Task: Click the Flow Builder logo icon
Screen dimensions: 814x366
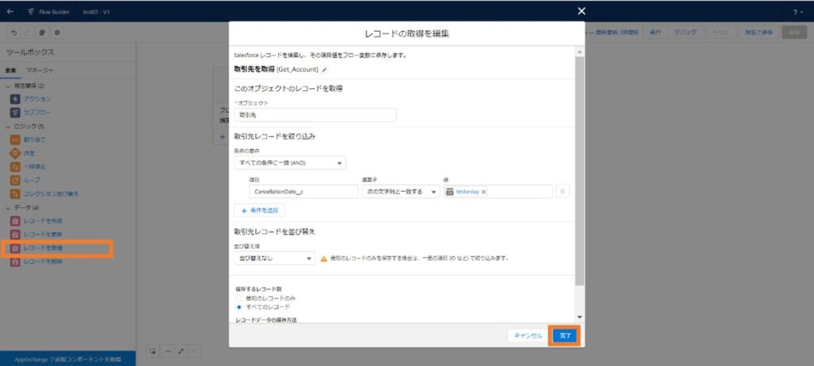Action: click(x=31, y=12)
